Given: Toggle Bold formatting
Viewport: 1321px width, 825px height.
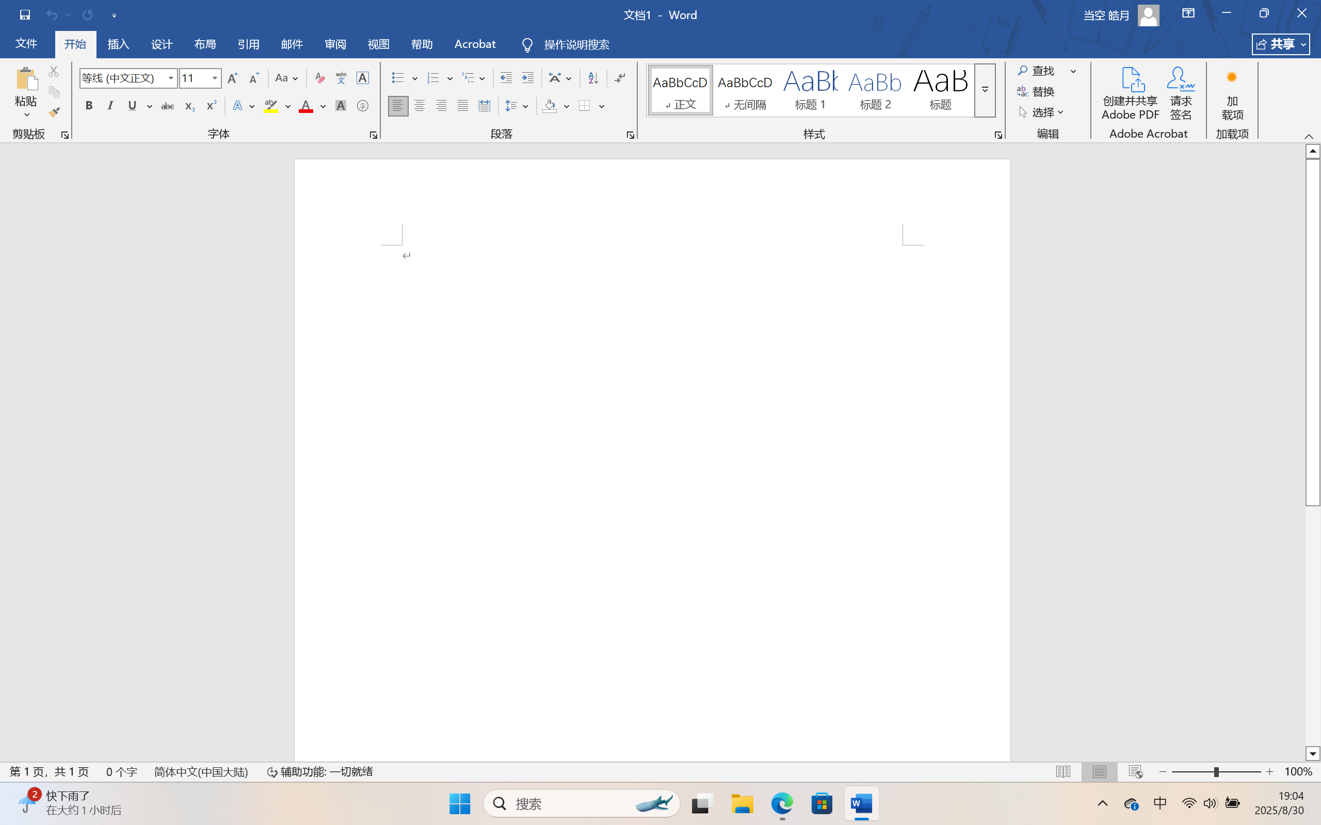Looking at the screenshot, I should (x=89, y=106).
